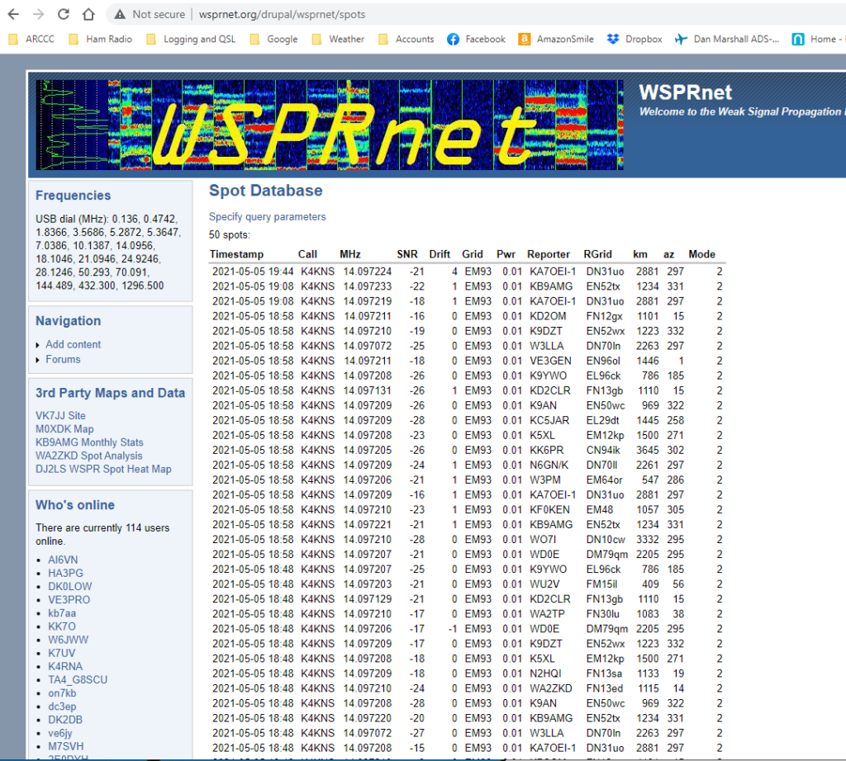Click the WSPRnet waterfall banner logo
Image resolution: width=846 pixels, height=761 pixels.
click(x=329, y=125)
